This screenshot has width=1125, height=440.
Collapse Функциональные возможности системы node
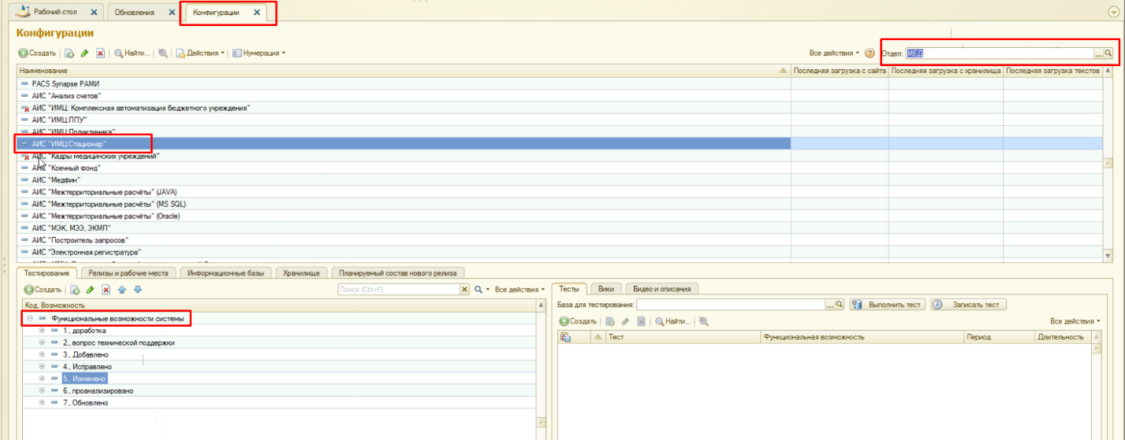click(29, 319)
